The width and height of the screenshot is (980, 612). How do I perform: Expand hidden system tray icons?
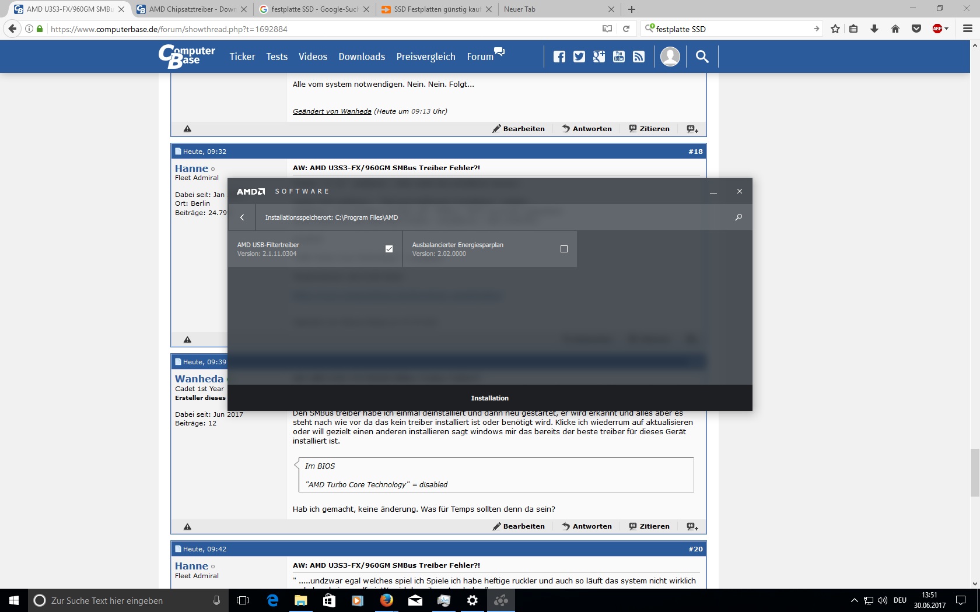click(855, 600)
